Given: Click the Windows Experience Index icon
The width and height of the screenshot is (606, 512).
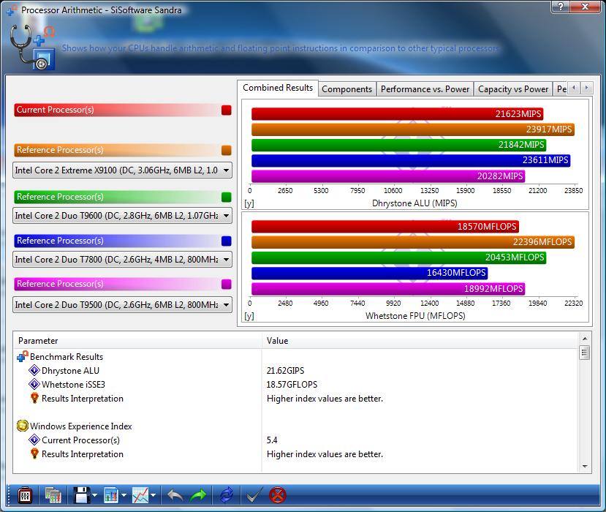Looking at the screenshot, I should pos(23,426).
